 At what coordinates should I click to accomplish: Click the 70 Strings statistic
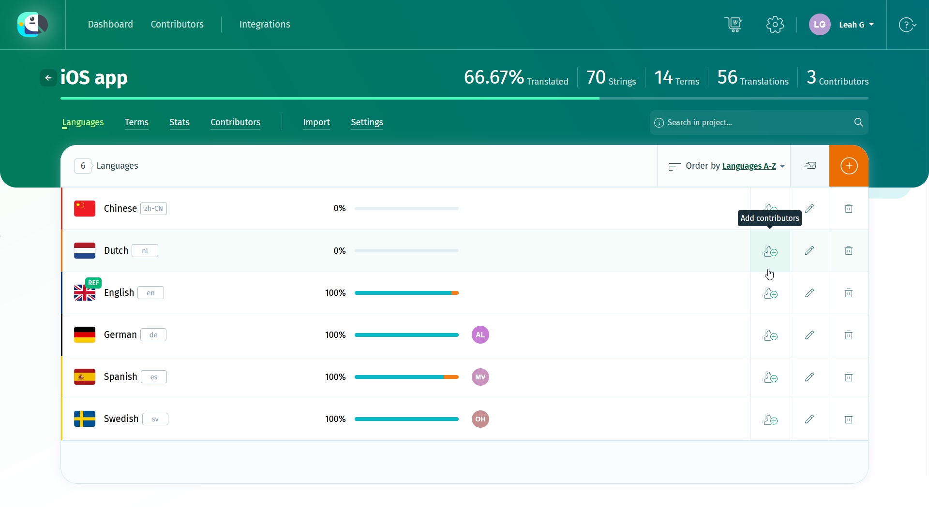[x=611, y=77]
